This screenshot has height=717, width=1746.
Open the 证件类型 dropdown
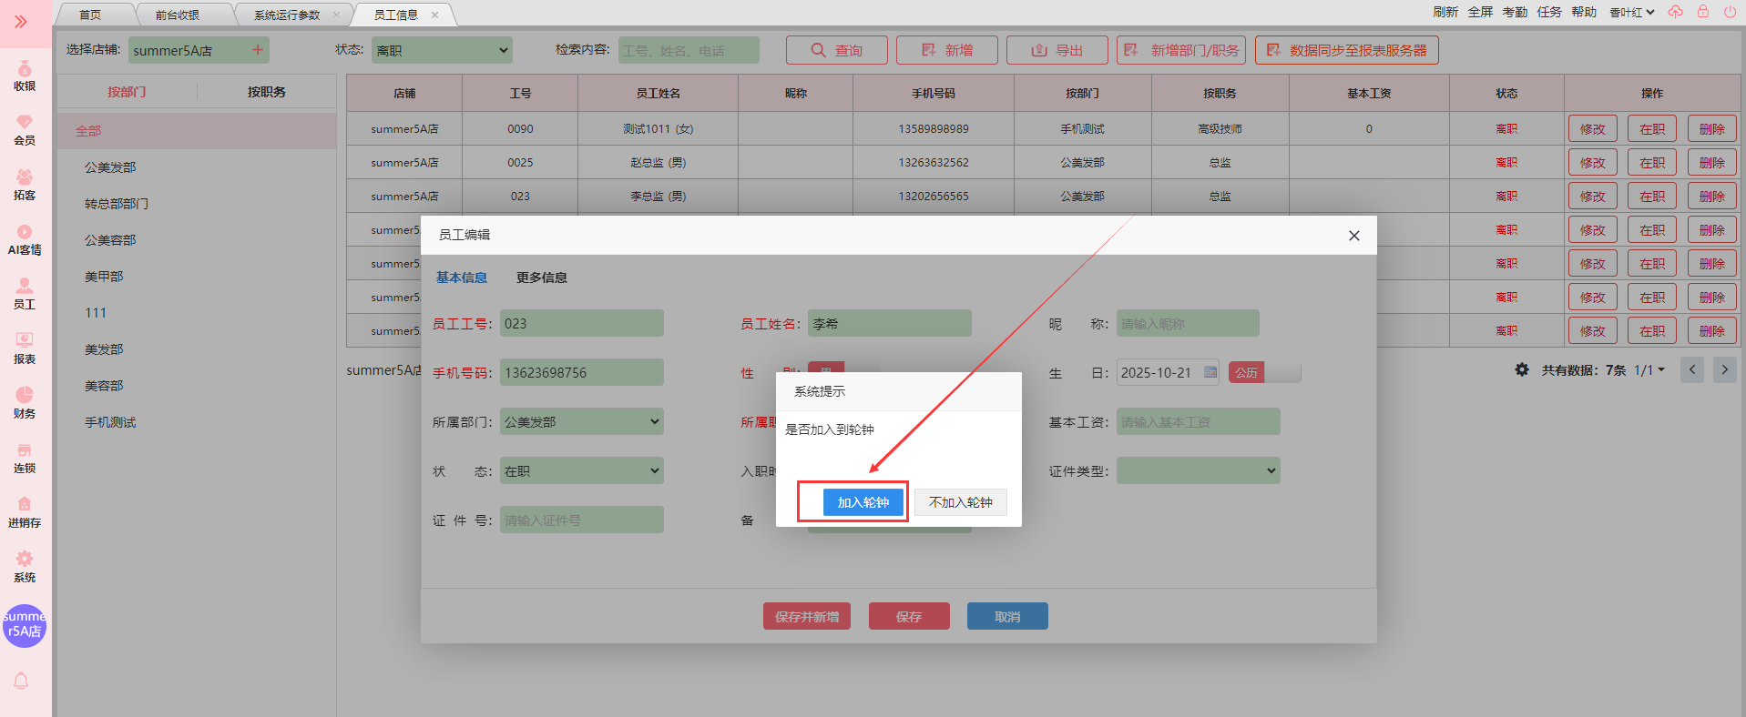[1198, 470]
